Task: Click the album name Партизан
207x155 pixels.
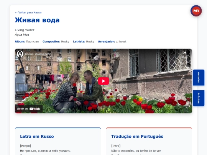Action: pyautogui.click(x=33, y=41)
